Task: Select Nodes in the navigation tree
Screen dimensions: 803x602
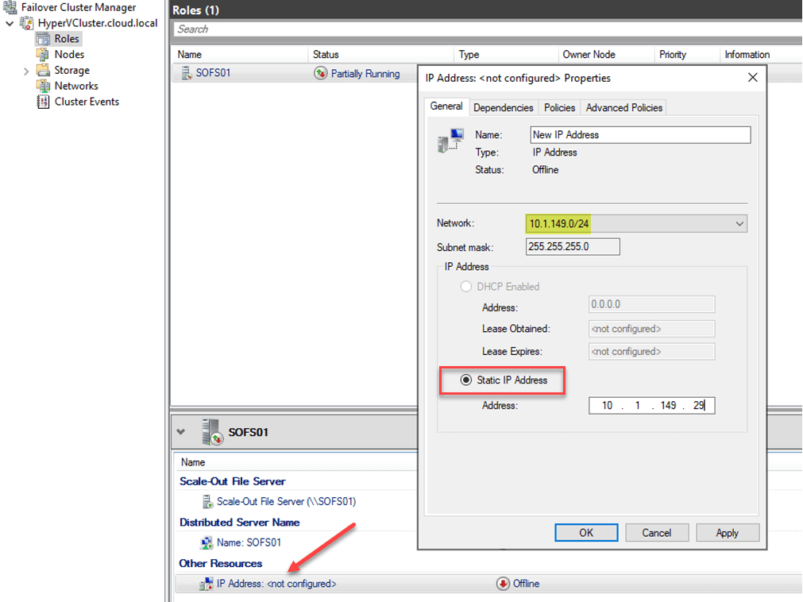Action: [69, 54]
